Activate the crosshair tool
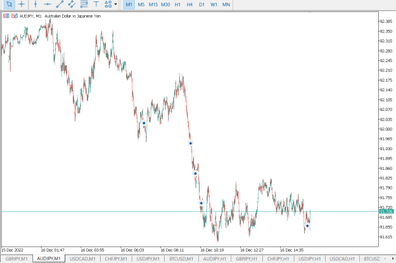 (22, 4)
